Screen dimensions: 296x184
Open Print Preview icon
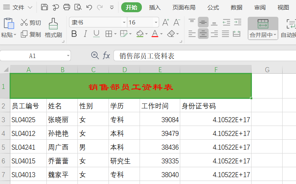[x=78, y=7]
